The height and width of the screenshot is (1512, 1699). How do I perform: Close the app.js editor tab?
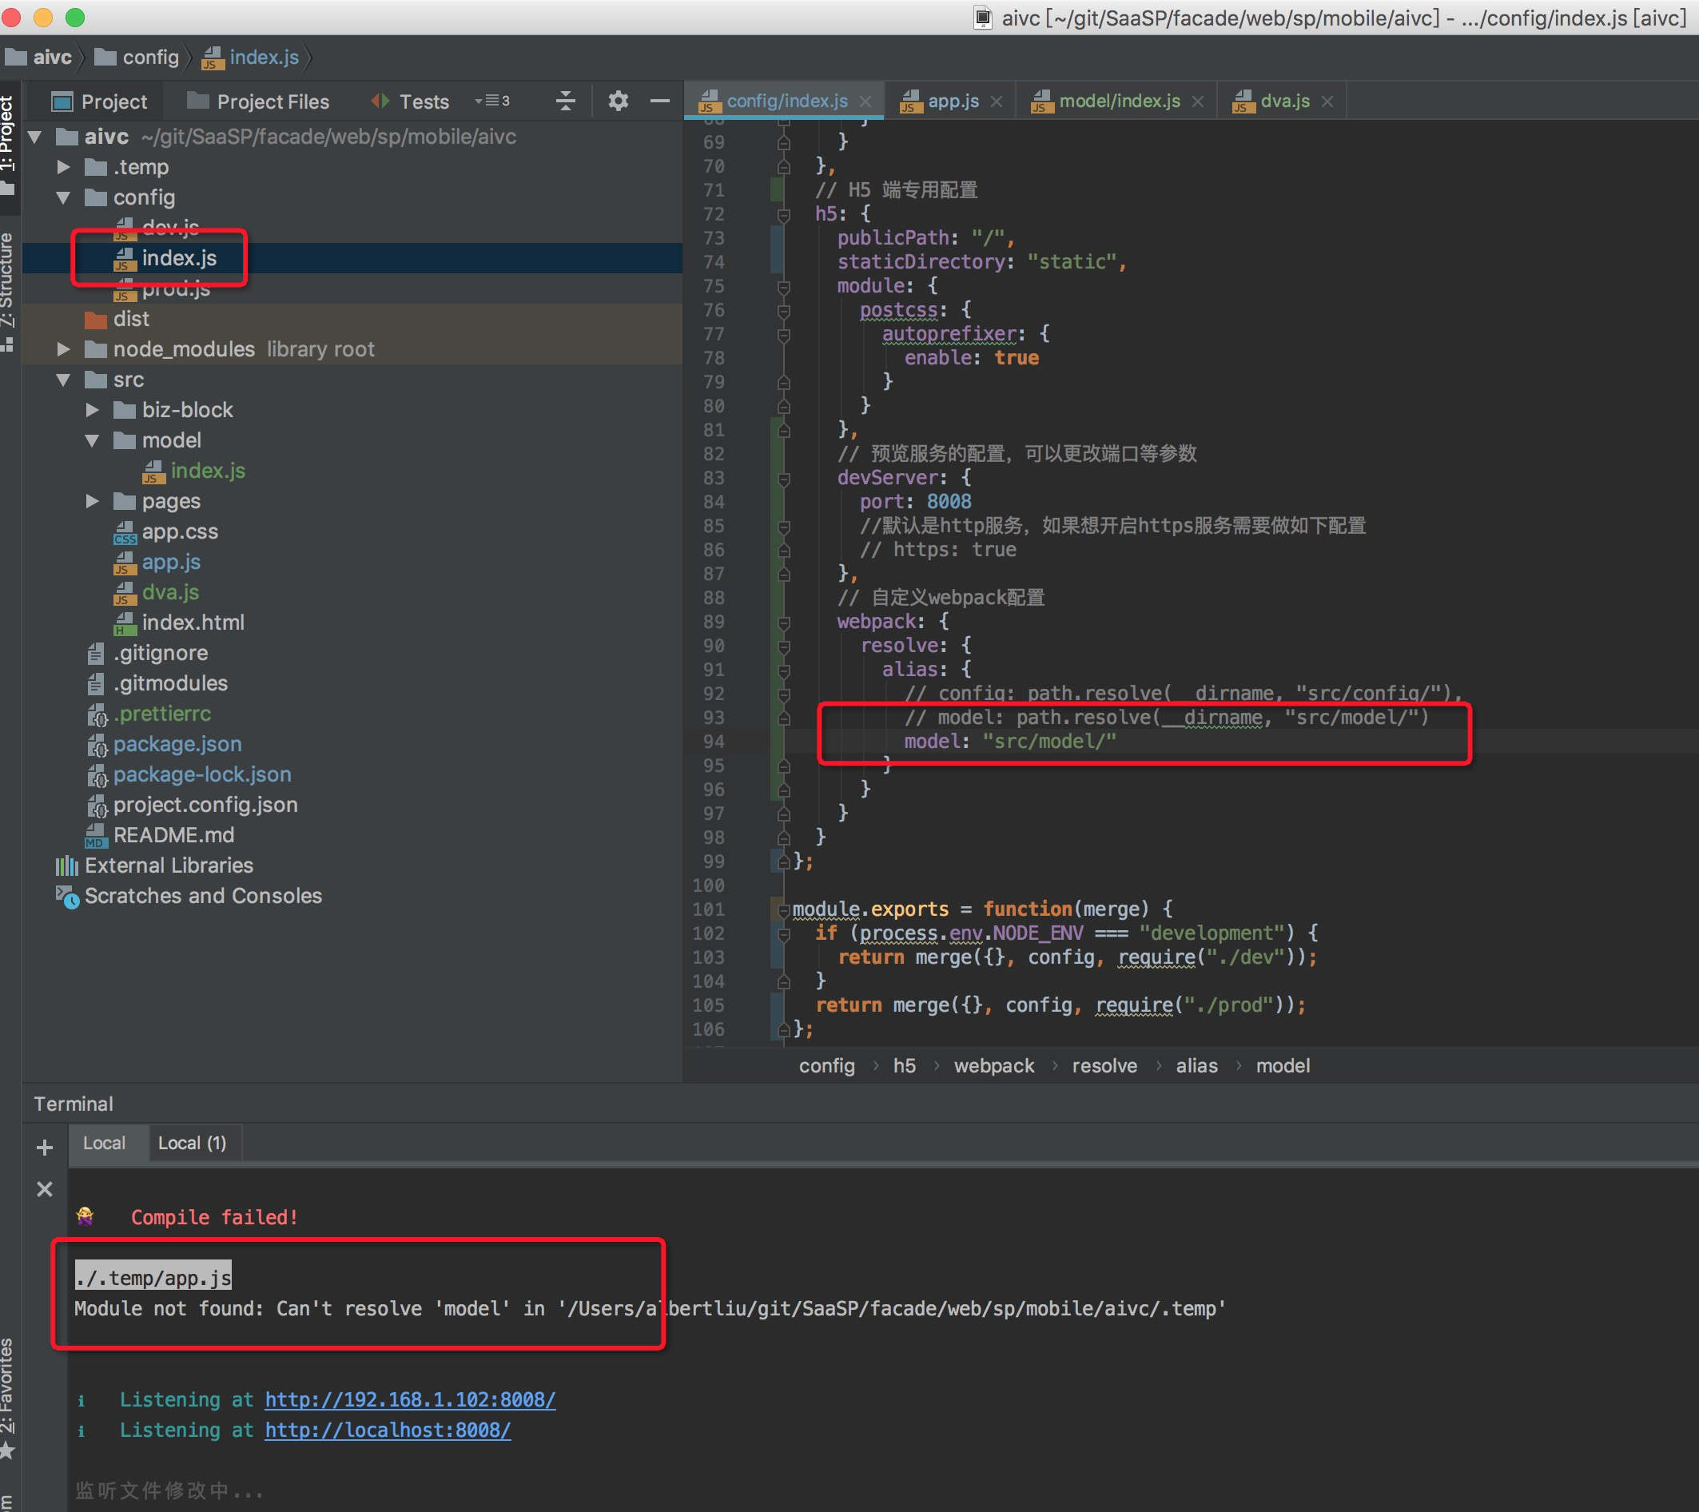(997, 101)
